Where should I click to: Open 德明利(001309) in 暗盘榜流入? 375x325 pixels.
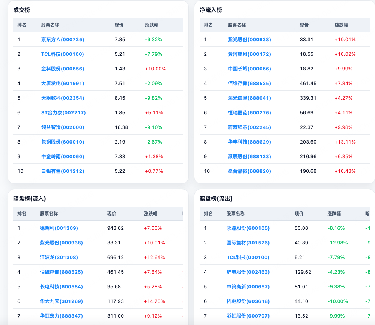(x=59, y=228)
